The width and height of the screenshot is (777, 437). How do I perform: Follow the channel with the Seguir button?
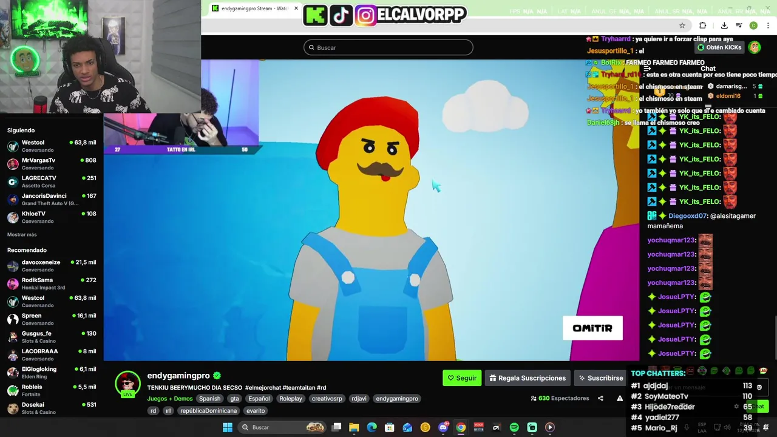(x=462, y=378)
